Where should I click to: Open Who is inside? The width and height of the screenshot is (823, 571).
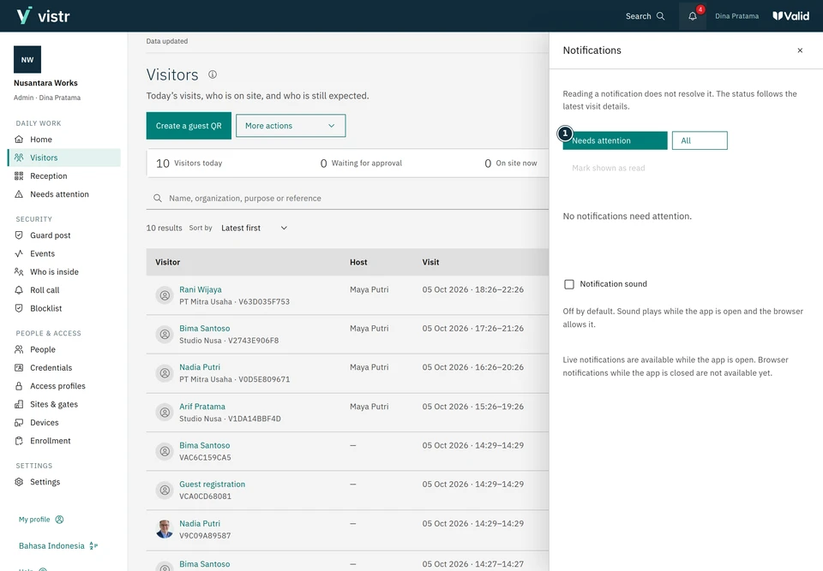click(64, 271)
